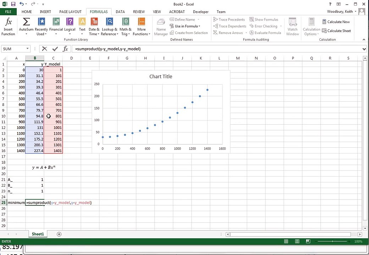
Task: Select column B header
Action: pos(35,58)
